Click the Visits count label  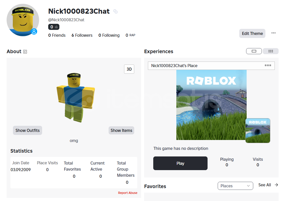(x=258, y=159)
